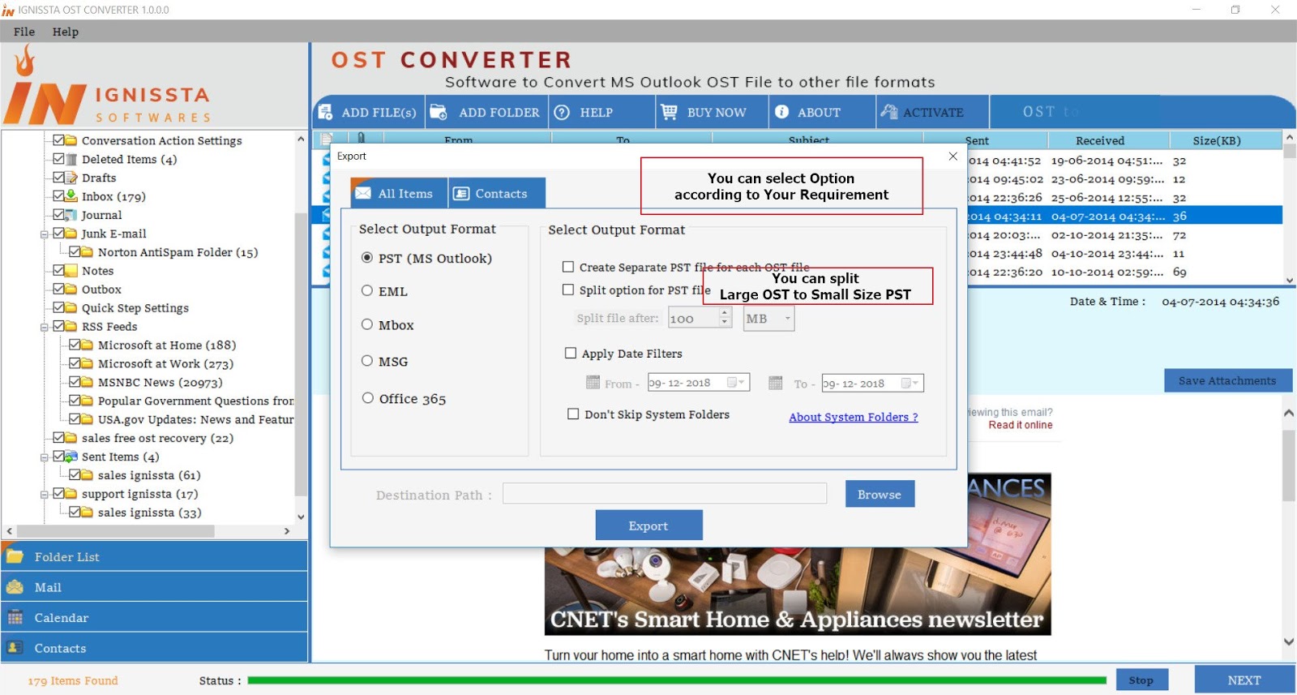
Task: Select the MSNBC News (20973) folder
Action: [x=160, y=382]
